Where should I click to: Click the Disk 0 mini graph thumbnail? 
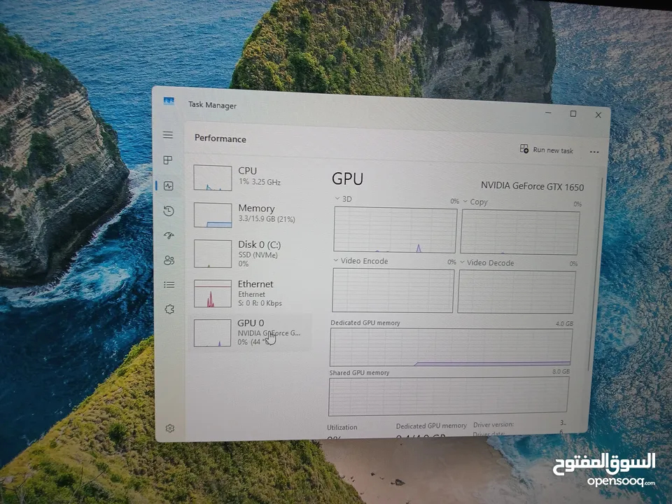213,253
